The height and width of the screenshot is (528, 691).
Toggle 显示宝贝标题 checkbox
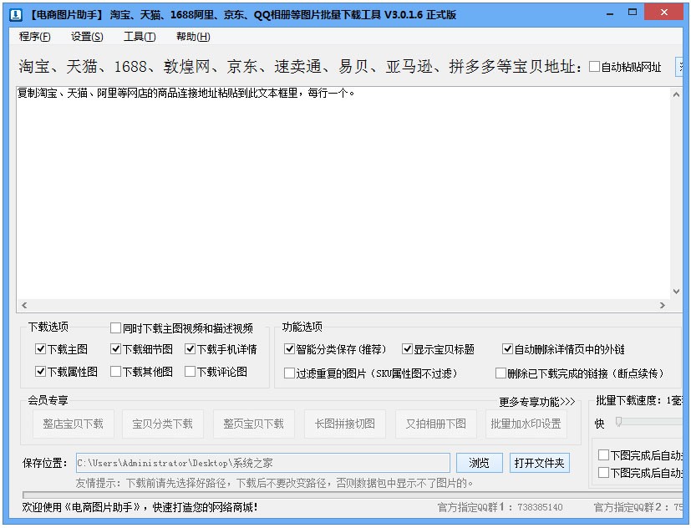pos(407,349)
